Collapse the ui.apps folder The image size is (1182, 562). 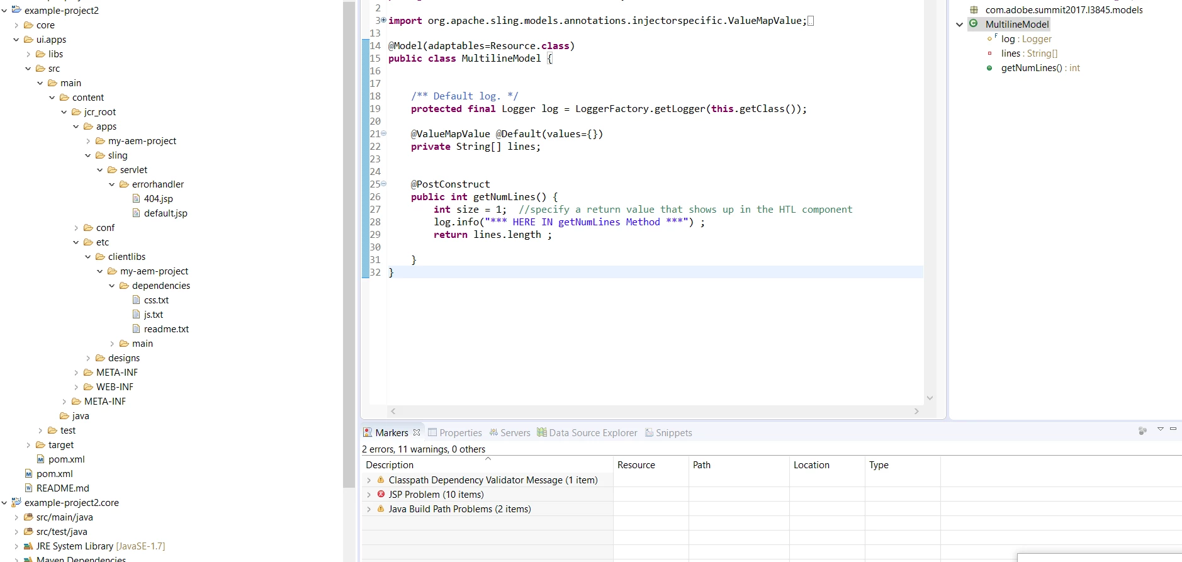pyautogui.click(x=16, y=40)
